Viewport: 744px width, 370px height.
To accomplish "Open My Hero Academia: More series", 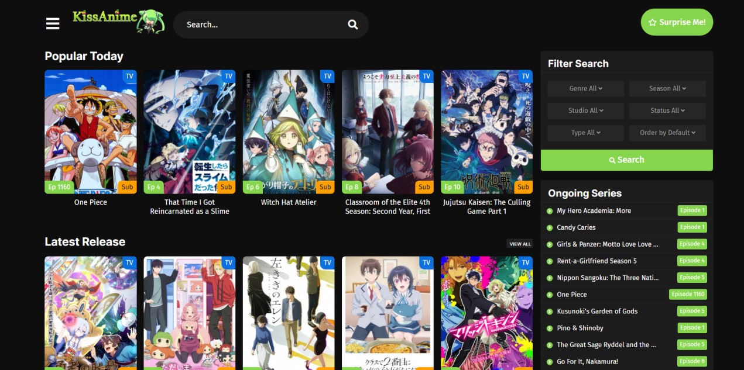I will pos(594,211).
